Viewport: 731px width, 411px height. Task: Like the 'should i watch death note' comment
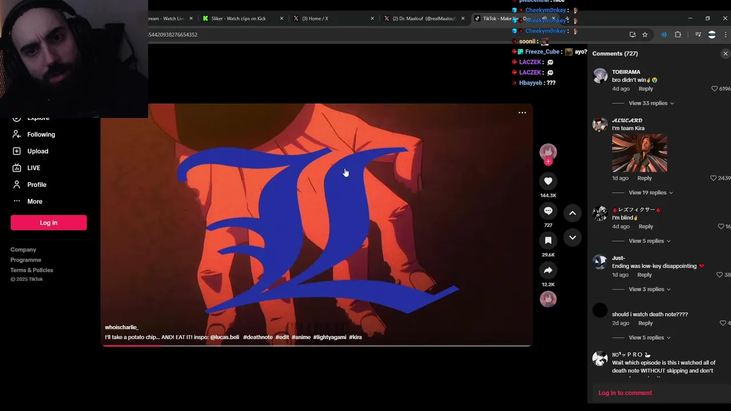[722, 323]
